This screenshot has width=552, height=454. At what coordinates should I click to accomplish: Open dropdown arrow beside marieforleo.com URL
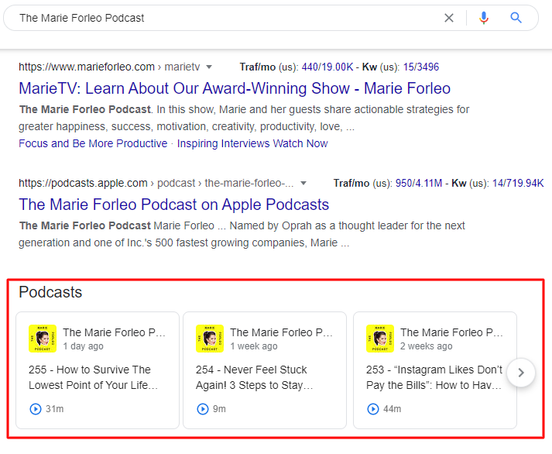coord(209,67)
